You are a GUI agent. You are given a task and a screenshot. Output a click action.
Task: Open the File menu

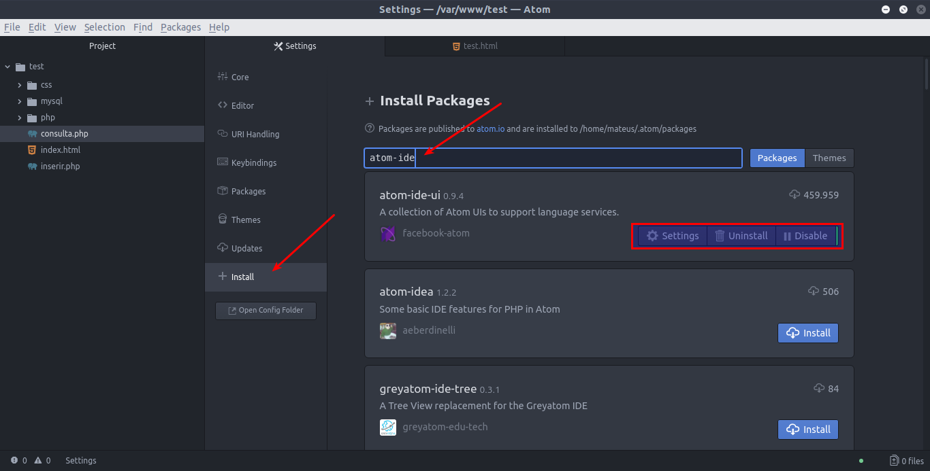(x=12, y=27)
